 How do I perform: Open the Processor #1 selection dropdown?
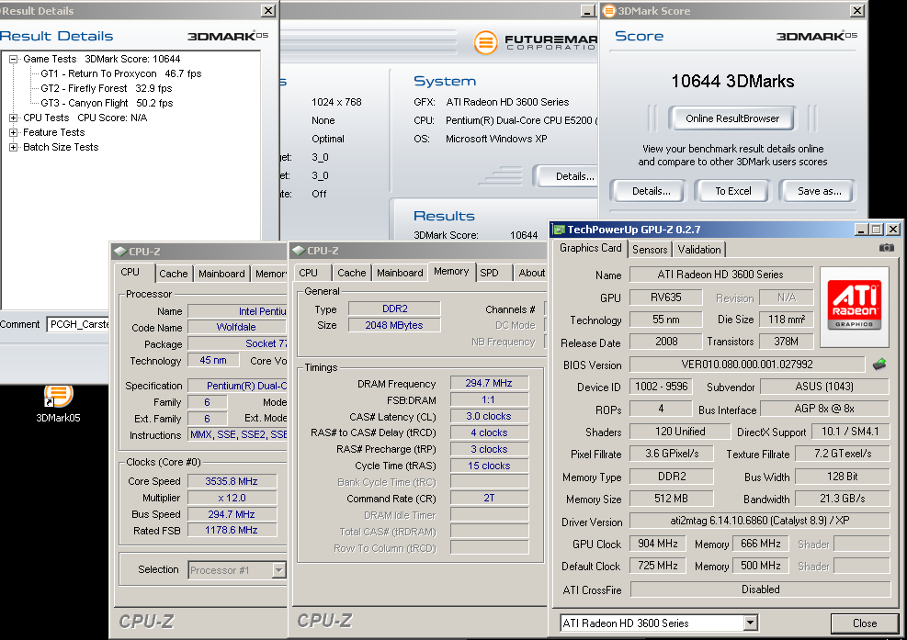click(x=279, y=570)
